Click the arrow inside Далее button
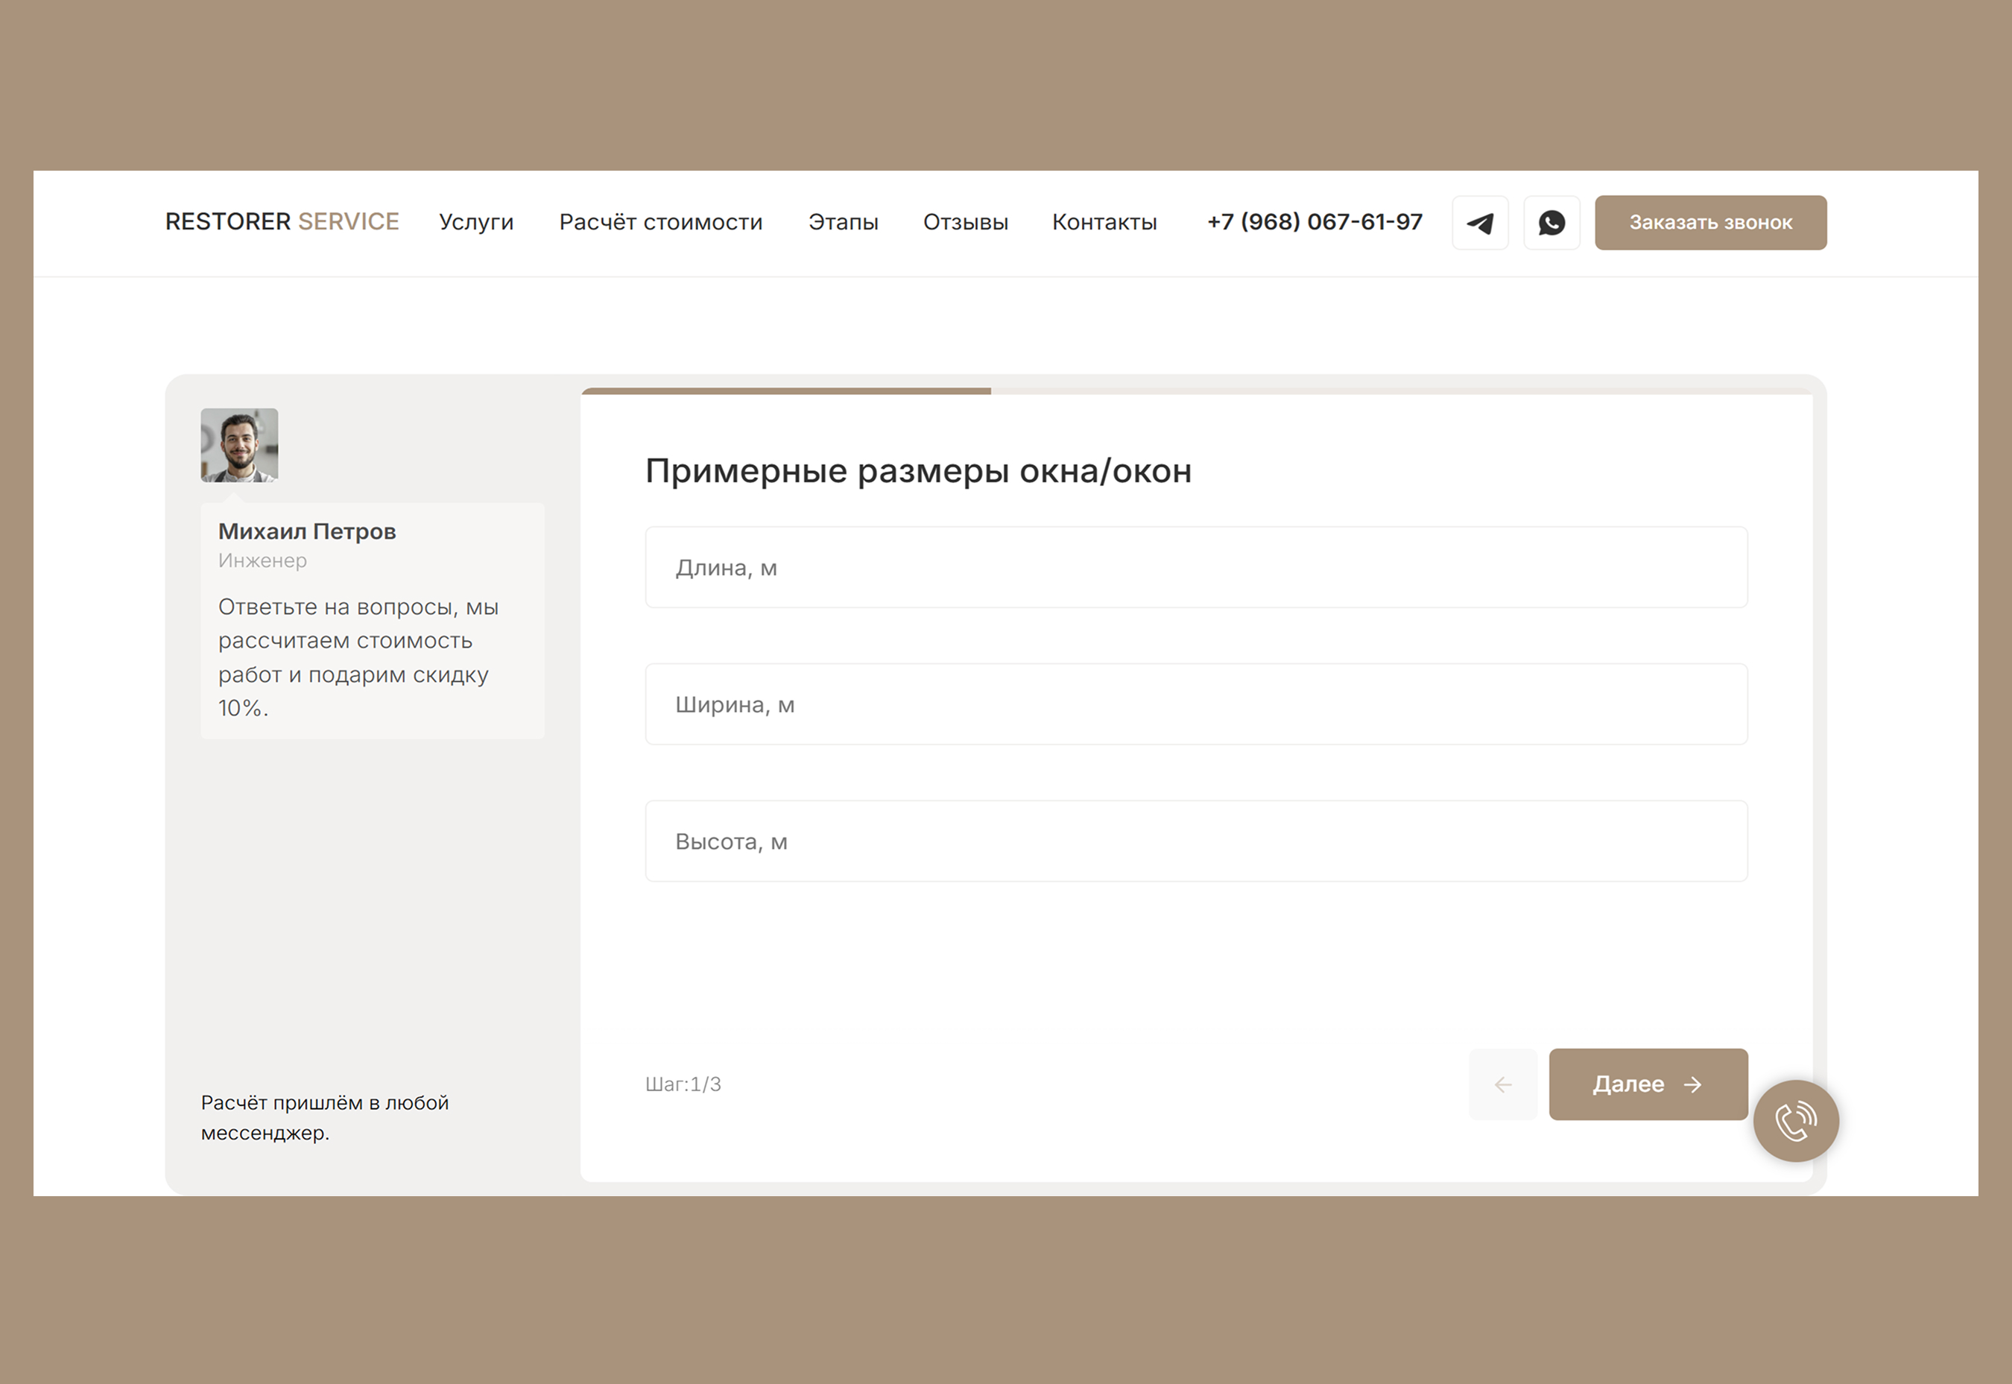Image resolution: width=2012 pixels, height=1384 pixels. point(1692,1084)
